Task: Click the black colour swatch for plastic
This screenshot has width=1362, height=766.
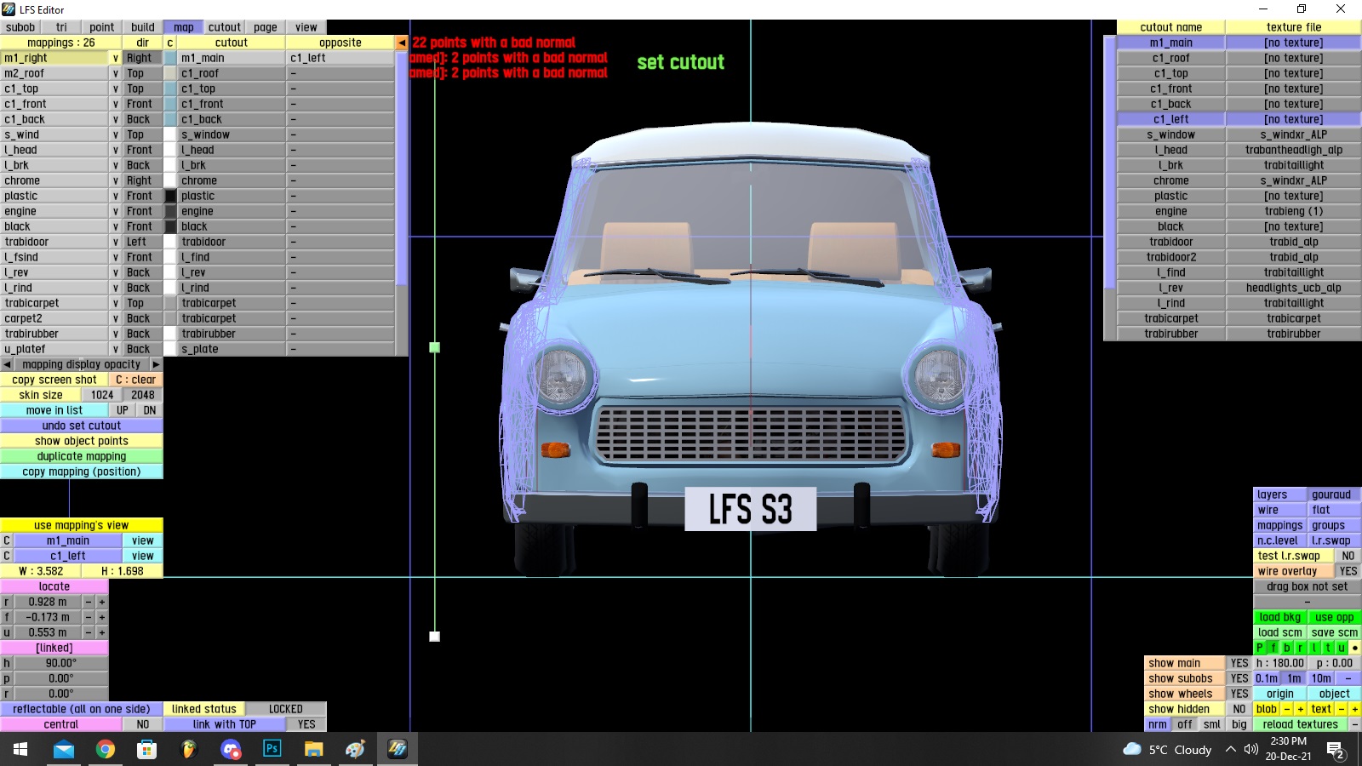Action: [170, 196]
